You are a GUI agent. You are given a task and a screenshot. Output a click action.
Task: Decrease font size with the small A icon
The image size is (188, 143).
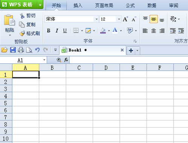[134, 19]
